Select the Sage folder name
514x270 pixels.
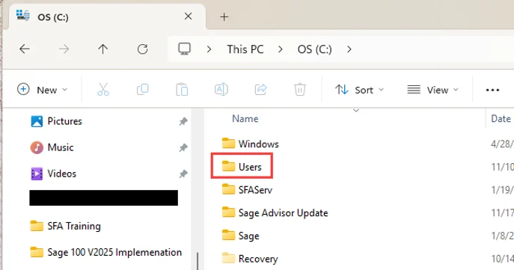click(x=249, y=236)
